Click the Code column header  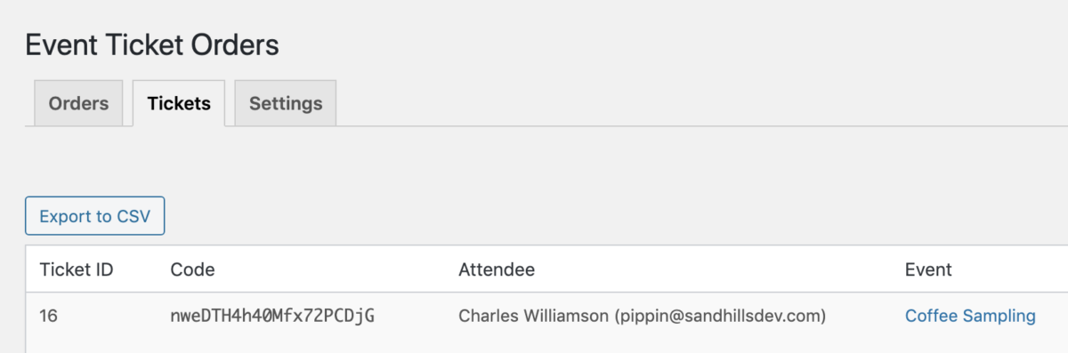(x=192, y=269)
